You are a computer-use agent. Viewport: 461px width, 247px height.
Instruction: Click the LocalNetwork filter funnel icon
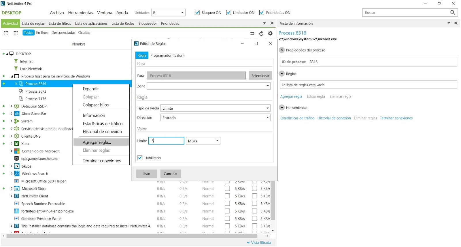pos(16,69)
